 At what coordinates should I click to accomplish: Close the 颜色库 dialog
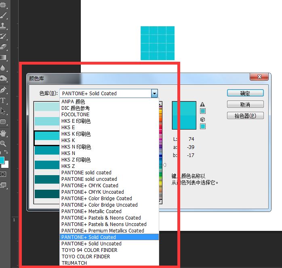(259, 77)
